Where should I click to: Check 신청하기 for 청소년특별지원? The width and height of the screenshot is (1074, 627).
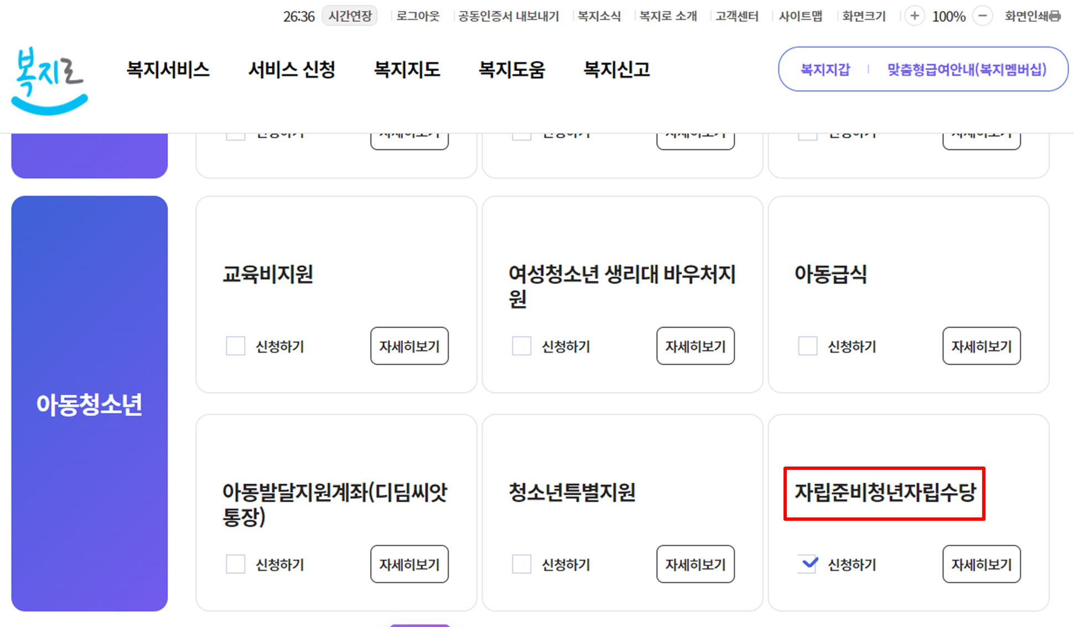(522, 564)
